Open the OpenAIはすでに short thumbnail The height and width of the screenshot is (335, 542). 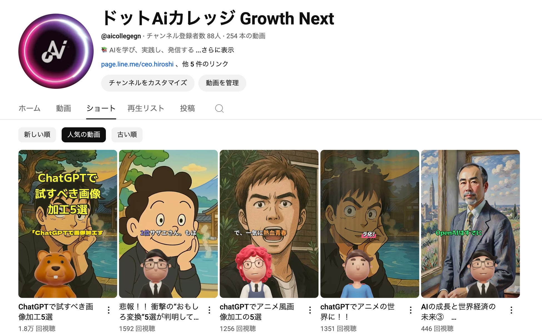click(x=470, y=224)
